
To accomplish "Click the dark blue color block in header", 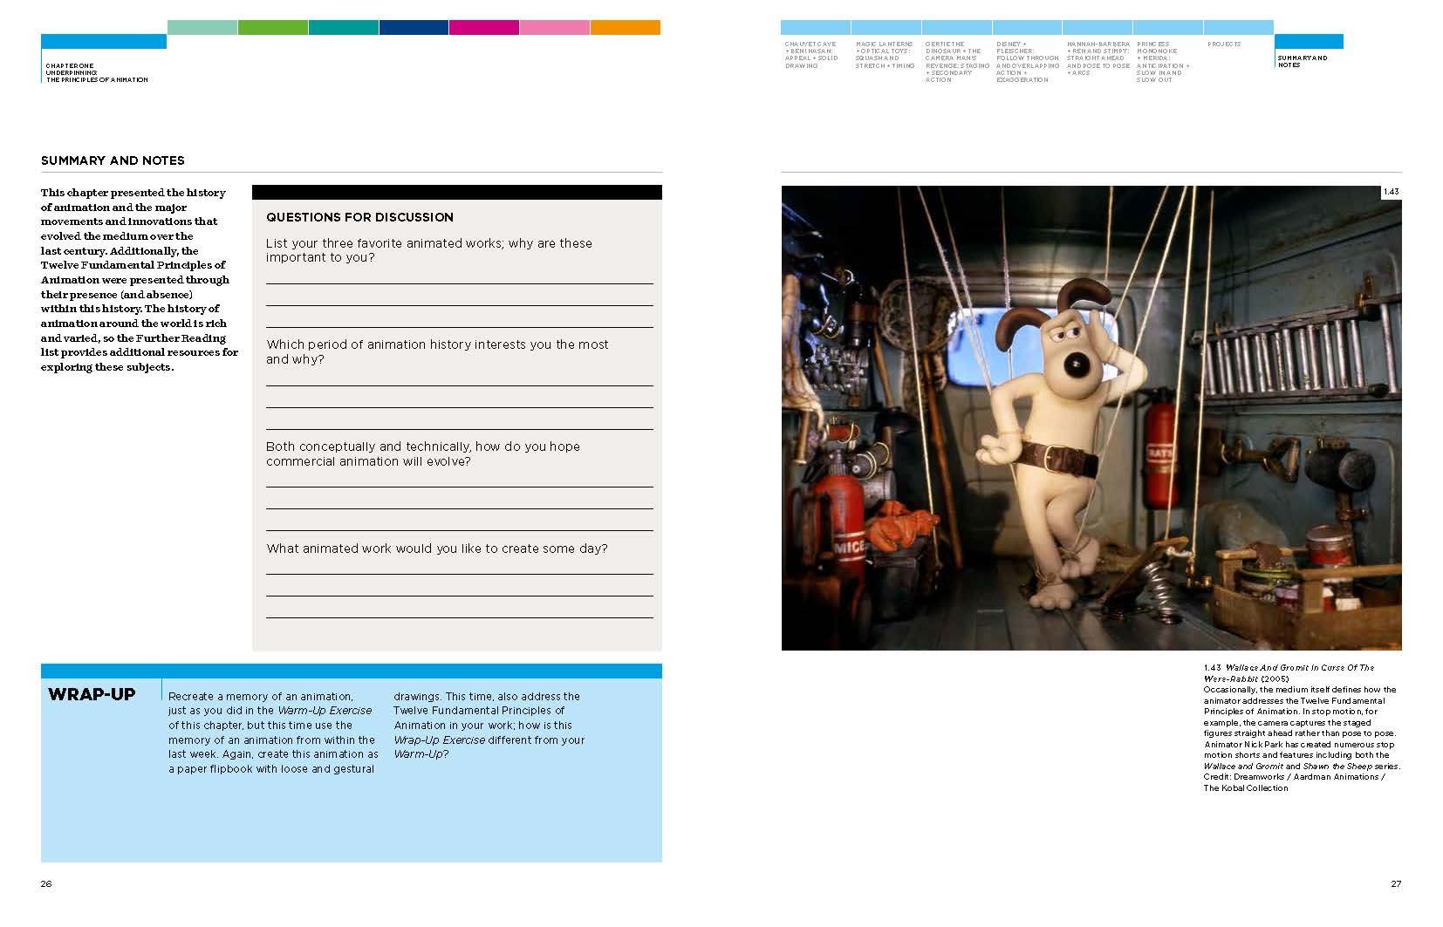I will (414, 28).
